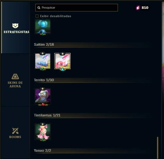
Task: Click the search magnifier icon
Action: tap(39, 8)
